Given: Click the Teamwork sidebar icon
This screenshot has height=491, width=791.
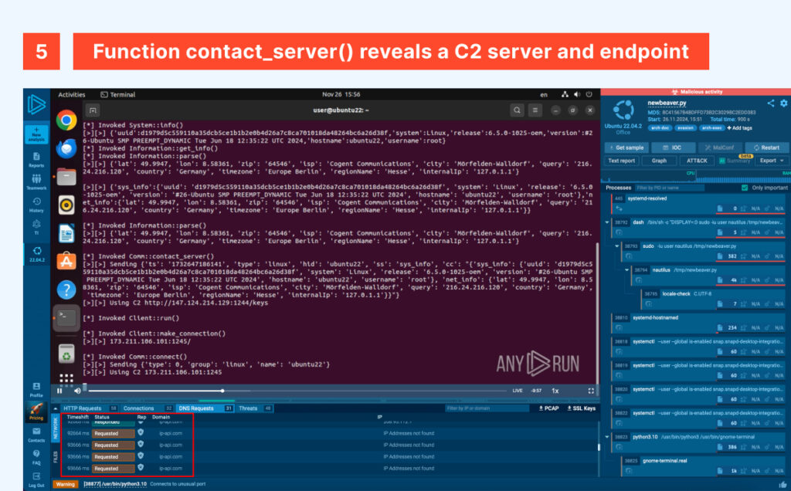Looking at the screenshot, I should click(x=36, y=181).
